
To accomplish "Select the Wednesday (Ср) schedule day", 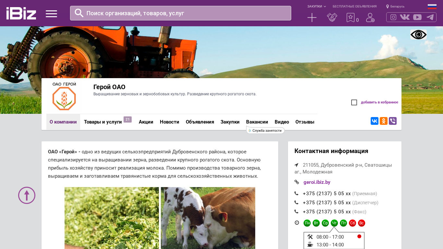I will [325, 223].
